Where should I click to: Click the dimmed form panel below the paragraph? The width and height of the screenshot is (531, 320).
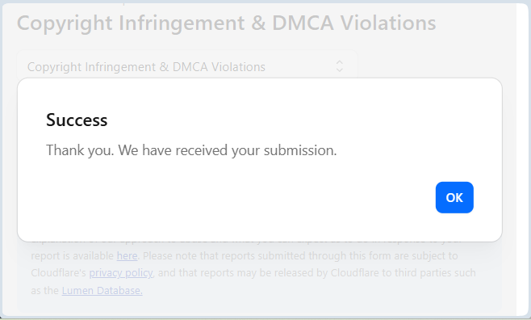[x=259, y=305]
